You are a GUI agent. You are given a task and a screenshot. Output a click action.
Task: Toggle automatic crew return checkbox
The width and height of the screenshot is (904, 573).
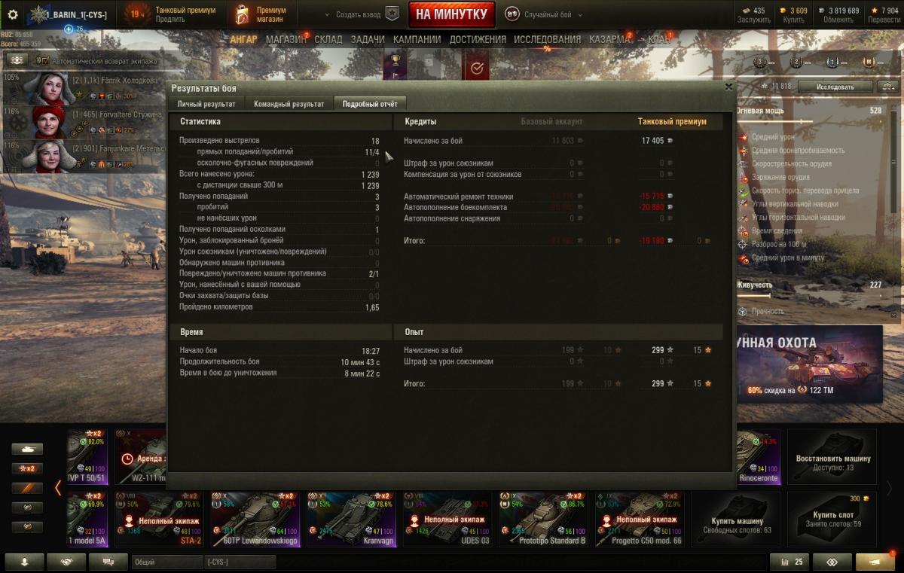(44, 60)
